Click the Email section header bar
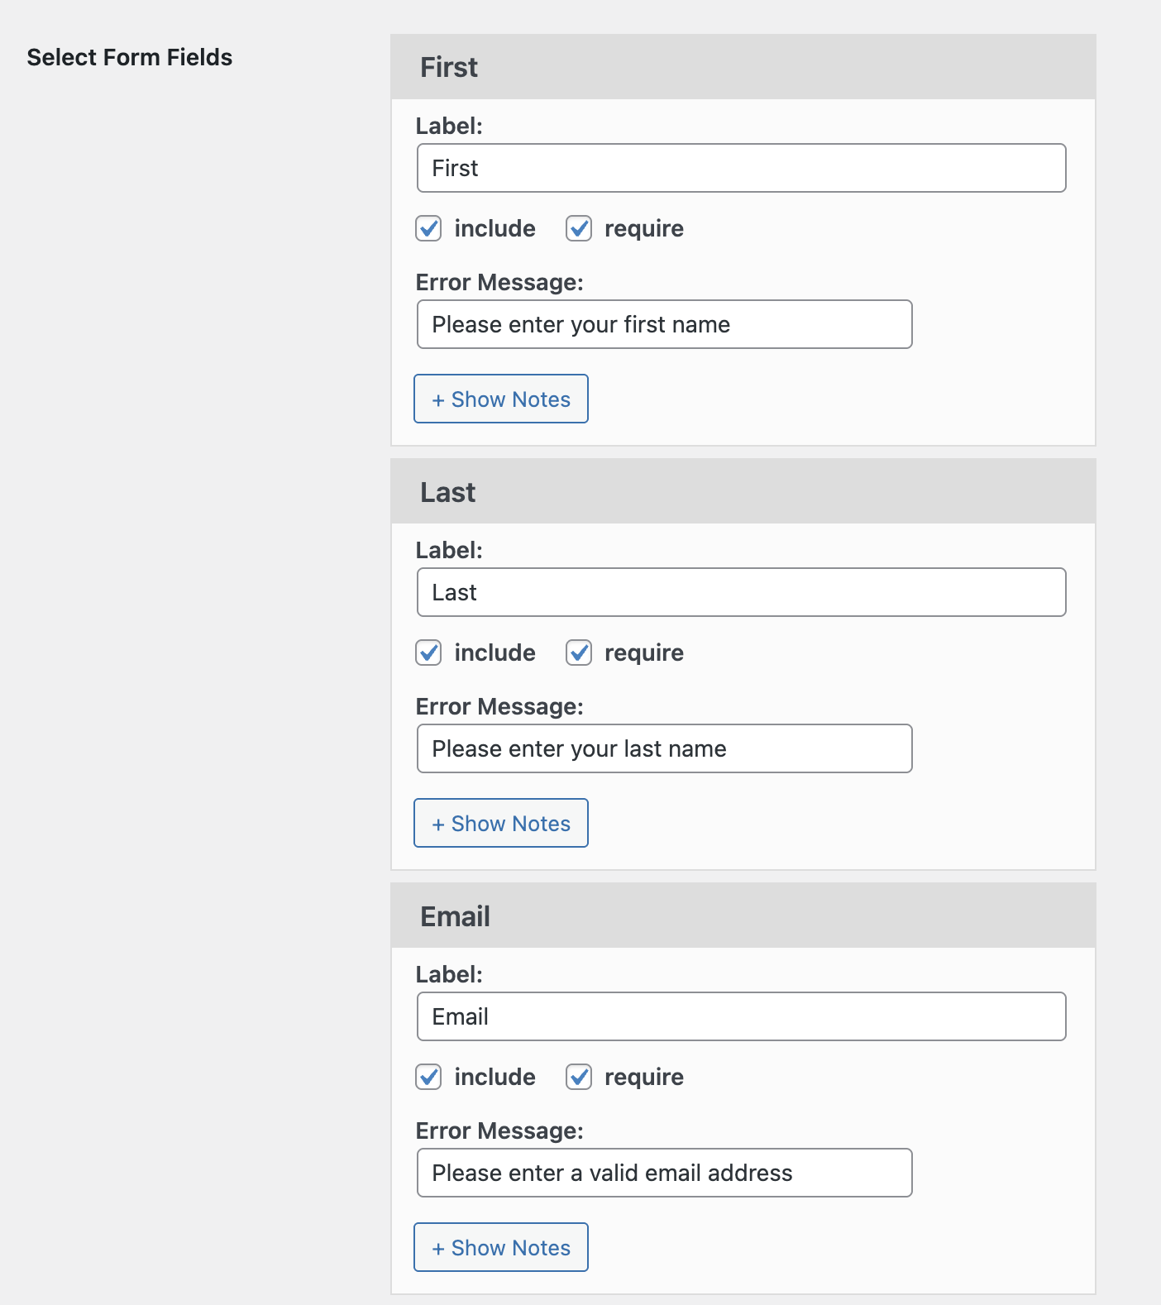1161x1305 pixels. click(743, 916)
